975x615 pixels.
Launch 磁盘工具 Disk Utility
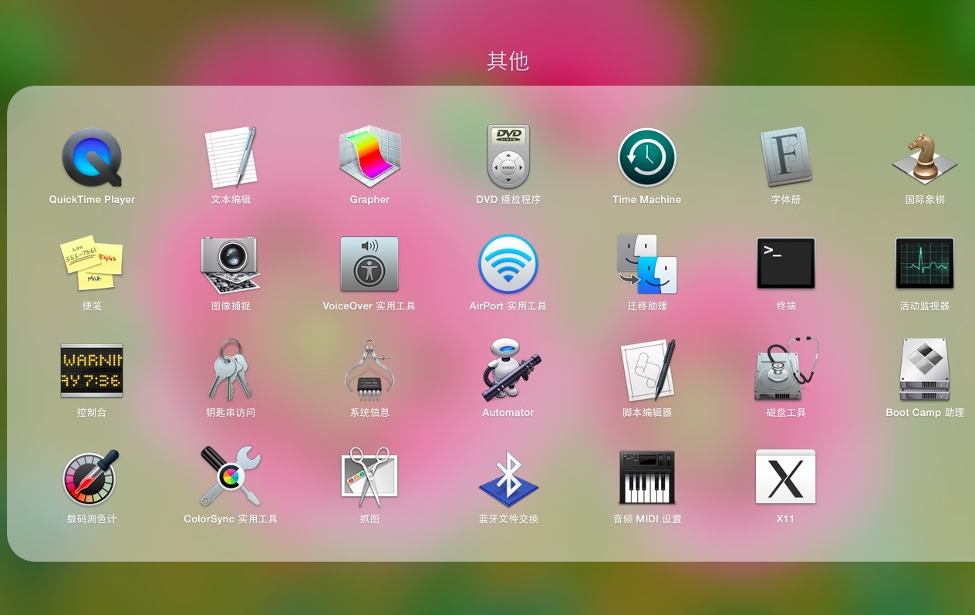pos(786,370)
